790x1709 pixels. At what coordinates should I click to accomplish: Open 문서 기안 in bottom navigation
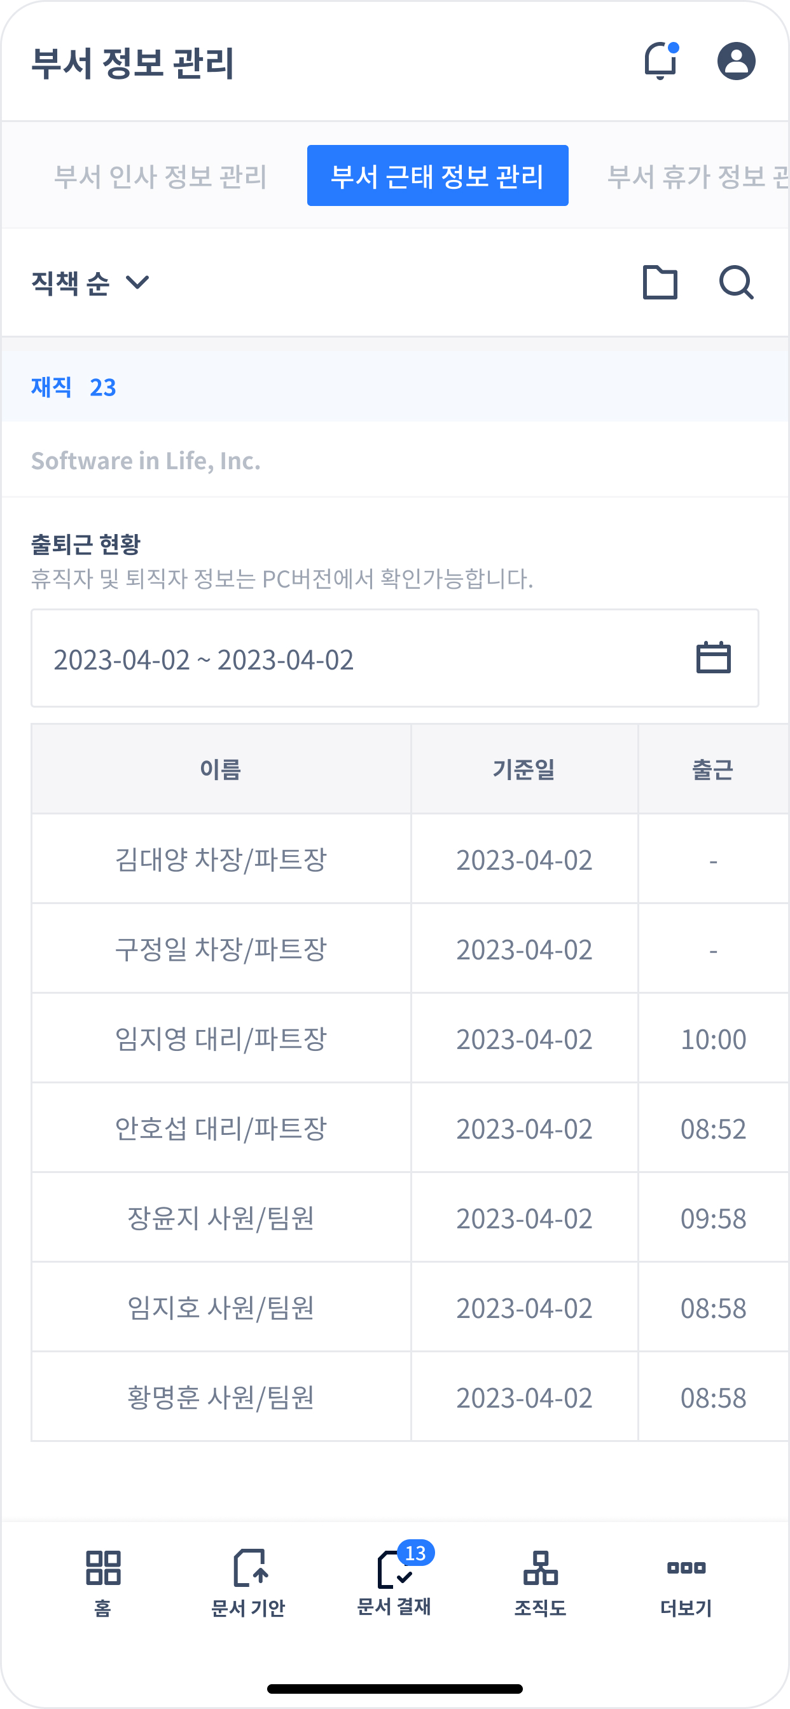[x=248, y=1584]
